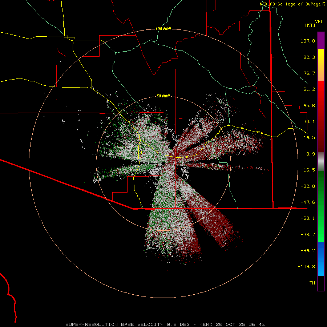Click the TH legend label
The height and width of the screenshot is (327, 327).
(312, 283)
